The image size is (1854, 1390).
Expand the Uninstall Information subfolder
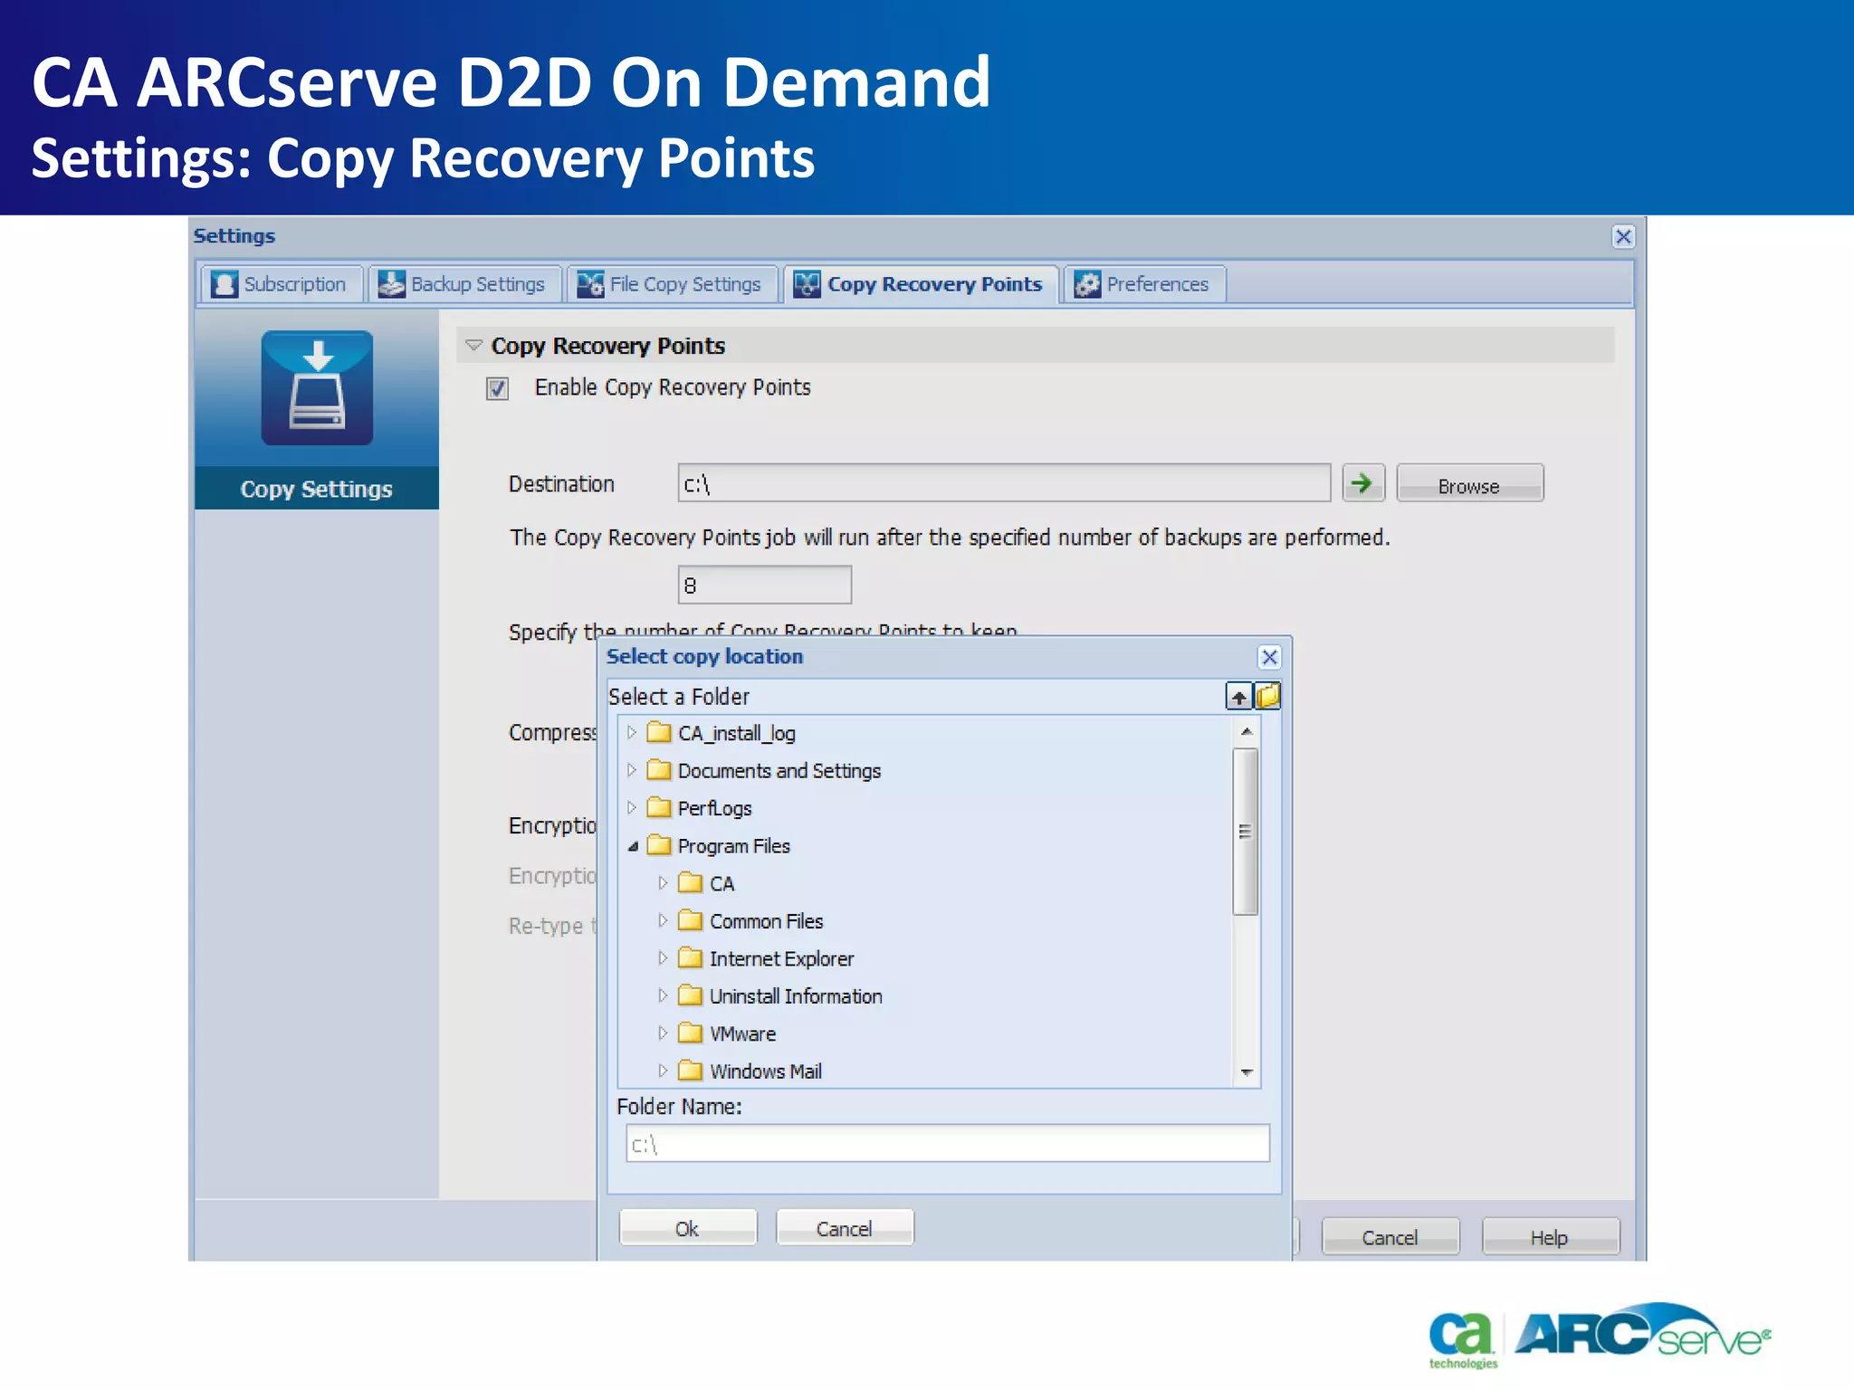[x=663, y=995]
